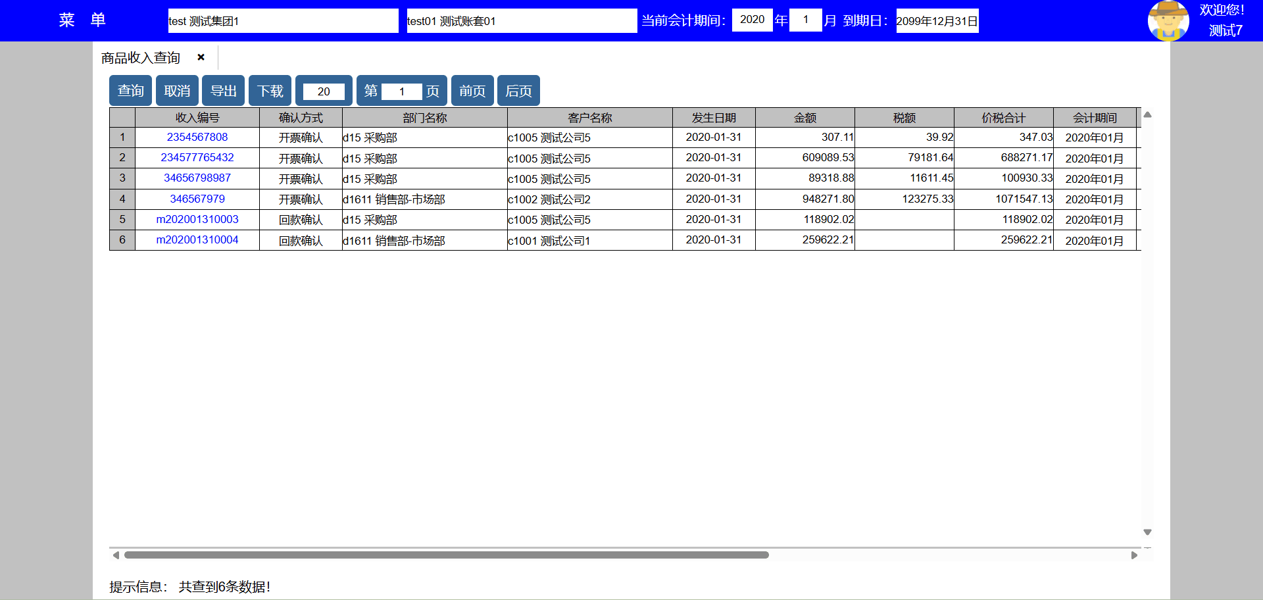
Task: Select the test01 测试账套01 account set field
Action: (x=521, y=21)
